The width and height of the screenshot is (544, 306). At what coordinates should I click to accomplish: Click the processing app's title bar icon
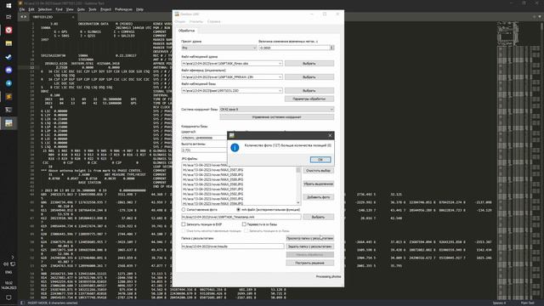pyautogui.click(x=177, y=14)
